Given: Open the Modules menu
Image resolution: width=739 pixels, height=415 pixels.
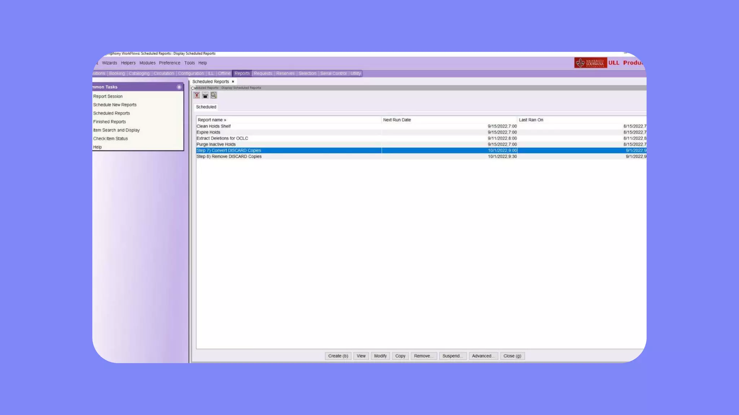Looking at the screenshot, I should [147, 63].
